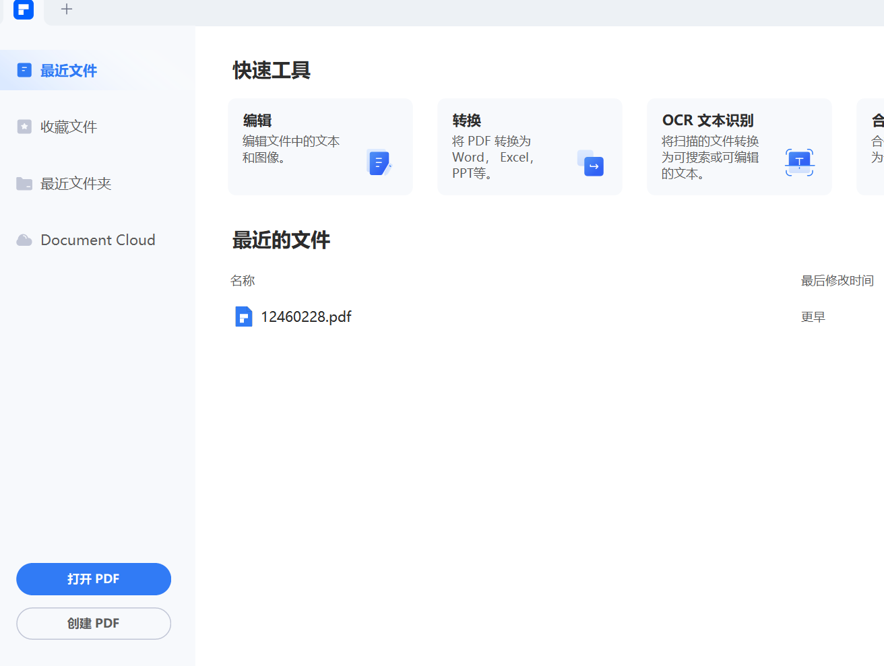Click the 最近文件 sidebar icon
Screen dimensions: 884x666
click(x=24, y=69)
